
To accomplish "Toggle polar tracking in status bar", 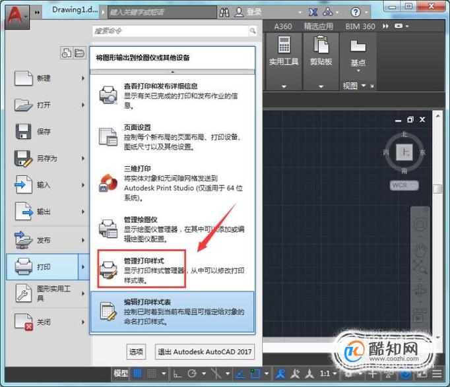I will [x=192, y=374].
